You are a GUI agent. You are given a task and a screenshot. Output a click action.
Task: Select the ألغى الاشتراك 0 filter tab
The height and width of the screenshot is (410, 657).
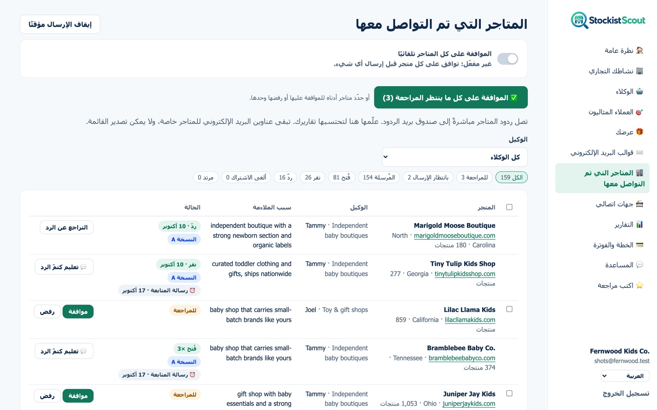coord(246,177)
